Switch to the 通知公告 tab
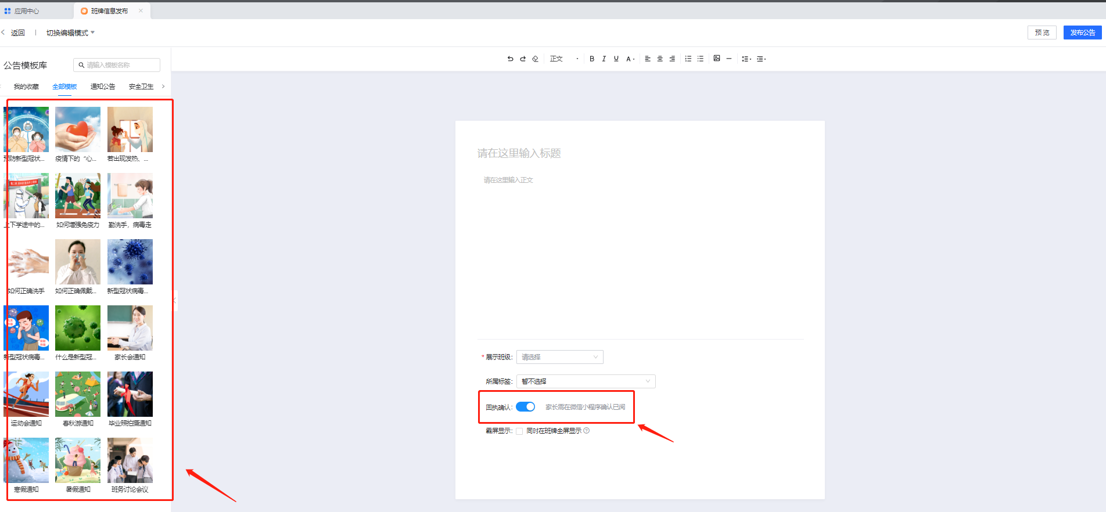 coord(103,86)
